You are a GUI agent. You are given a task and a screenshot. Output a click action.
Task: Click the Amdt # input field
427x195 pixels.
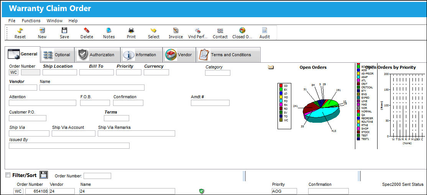coord(210,102)
